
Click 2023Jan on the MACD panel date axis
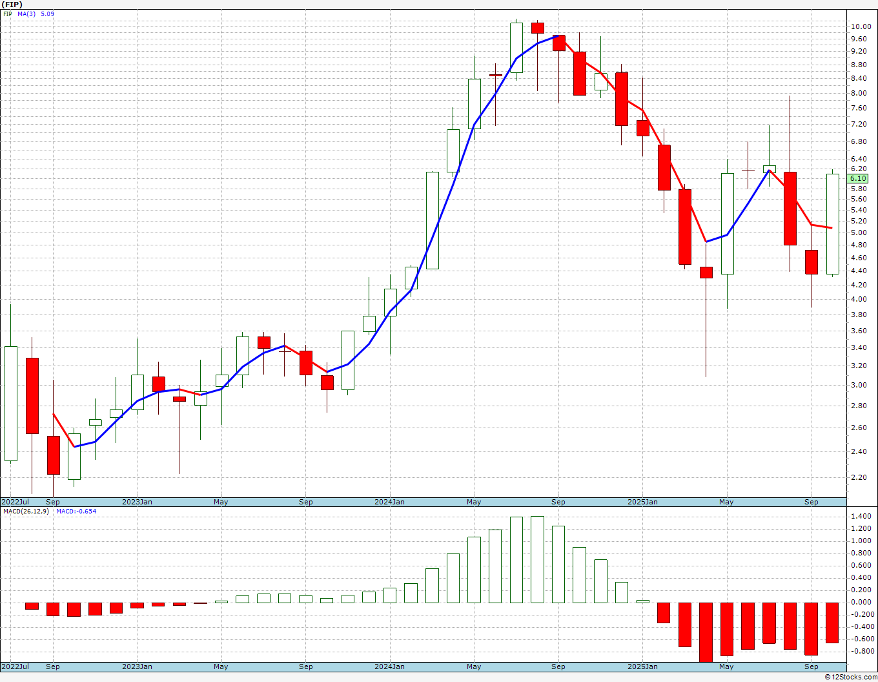coord(137,666)
